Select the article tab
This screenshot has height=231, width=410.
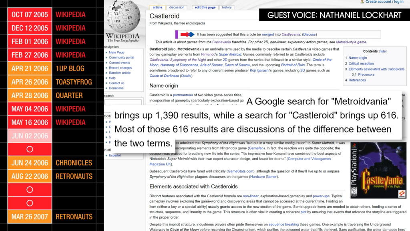click(157, 7)
